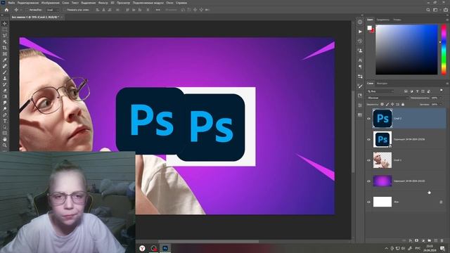
Task: Click align left edges button
Action: pos(98,10)
